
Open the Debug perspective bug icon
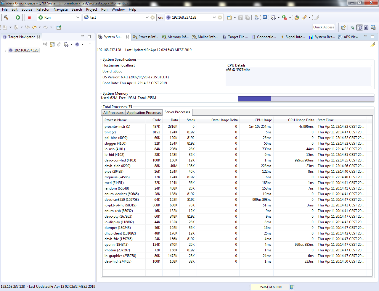353,28
